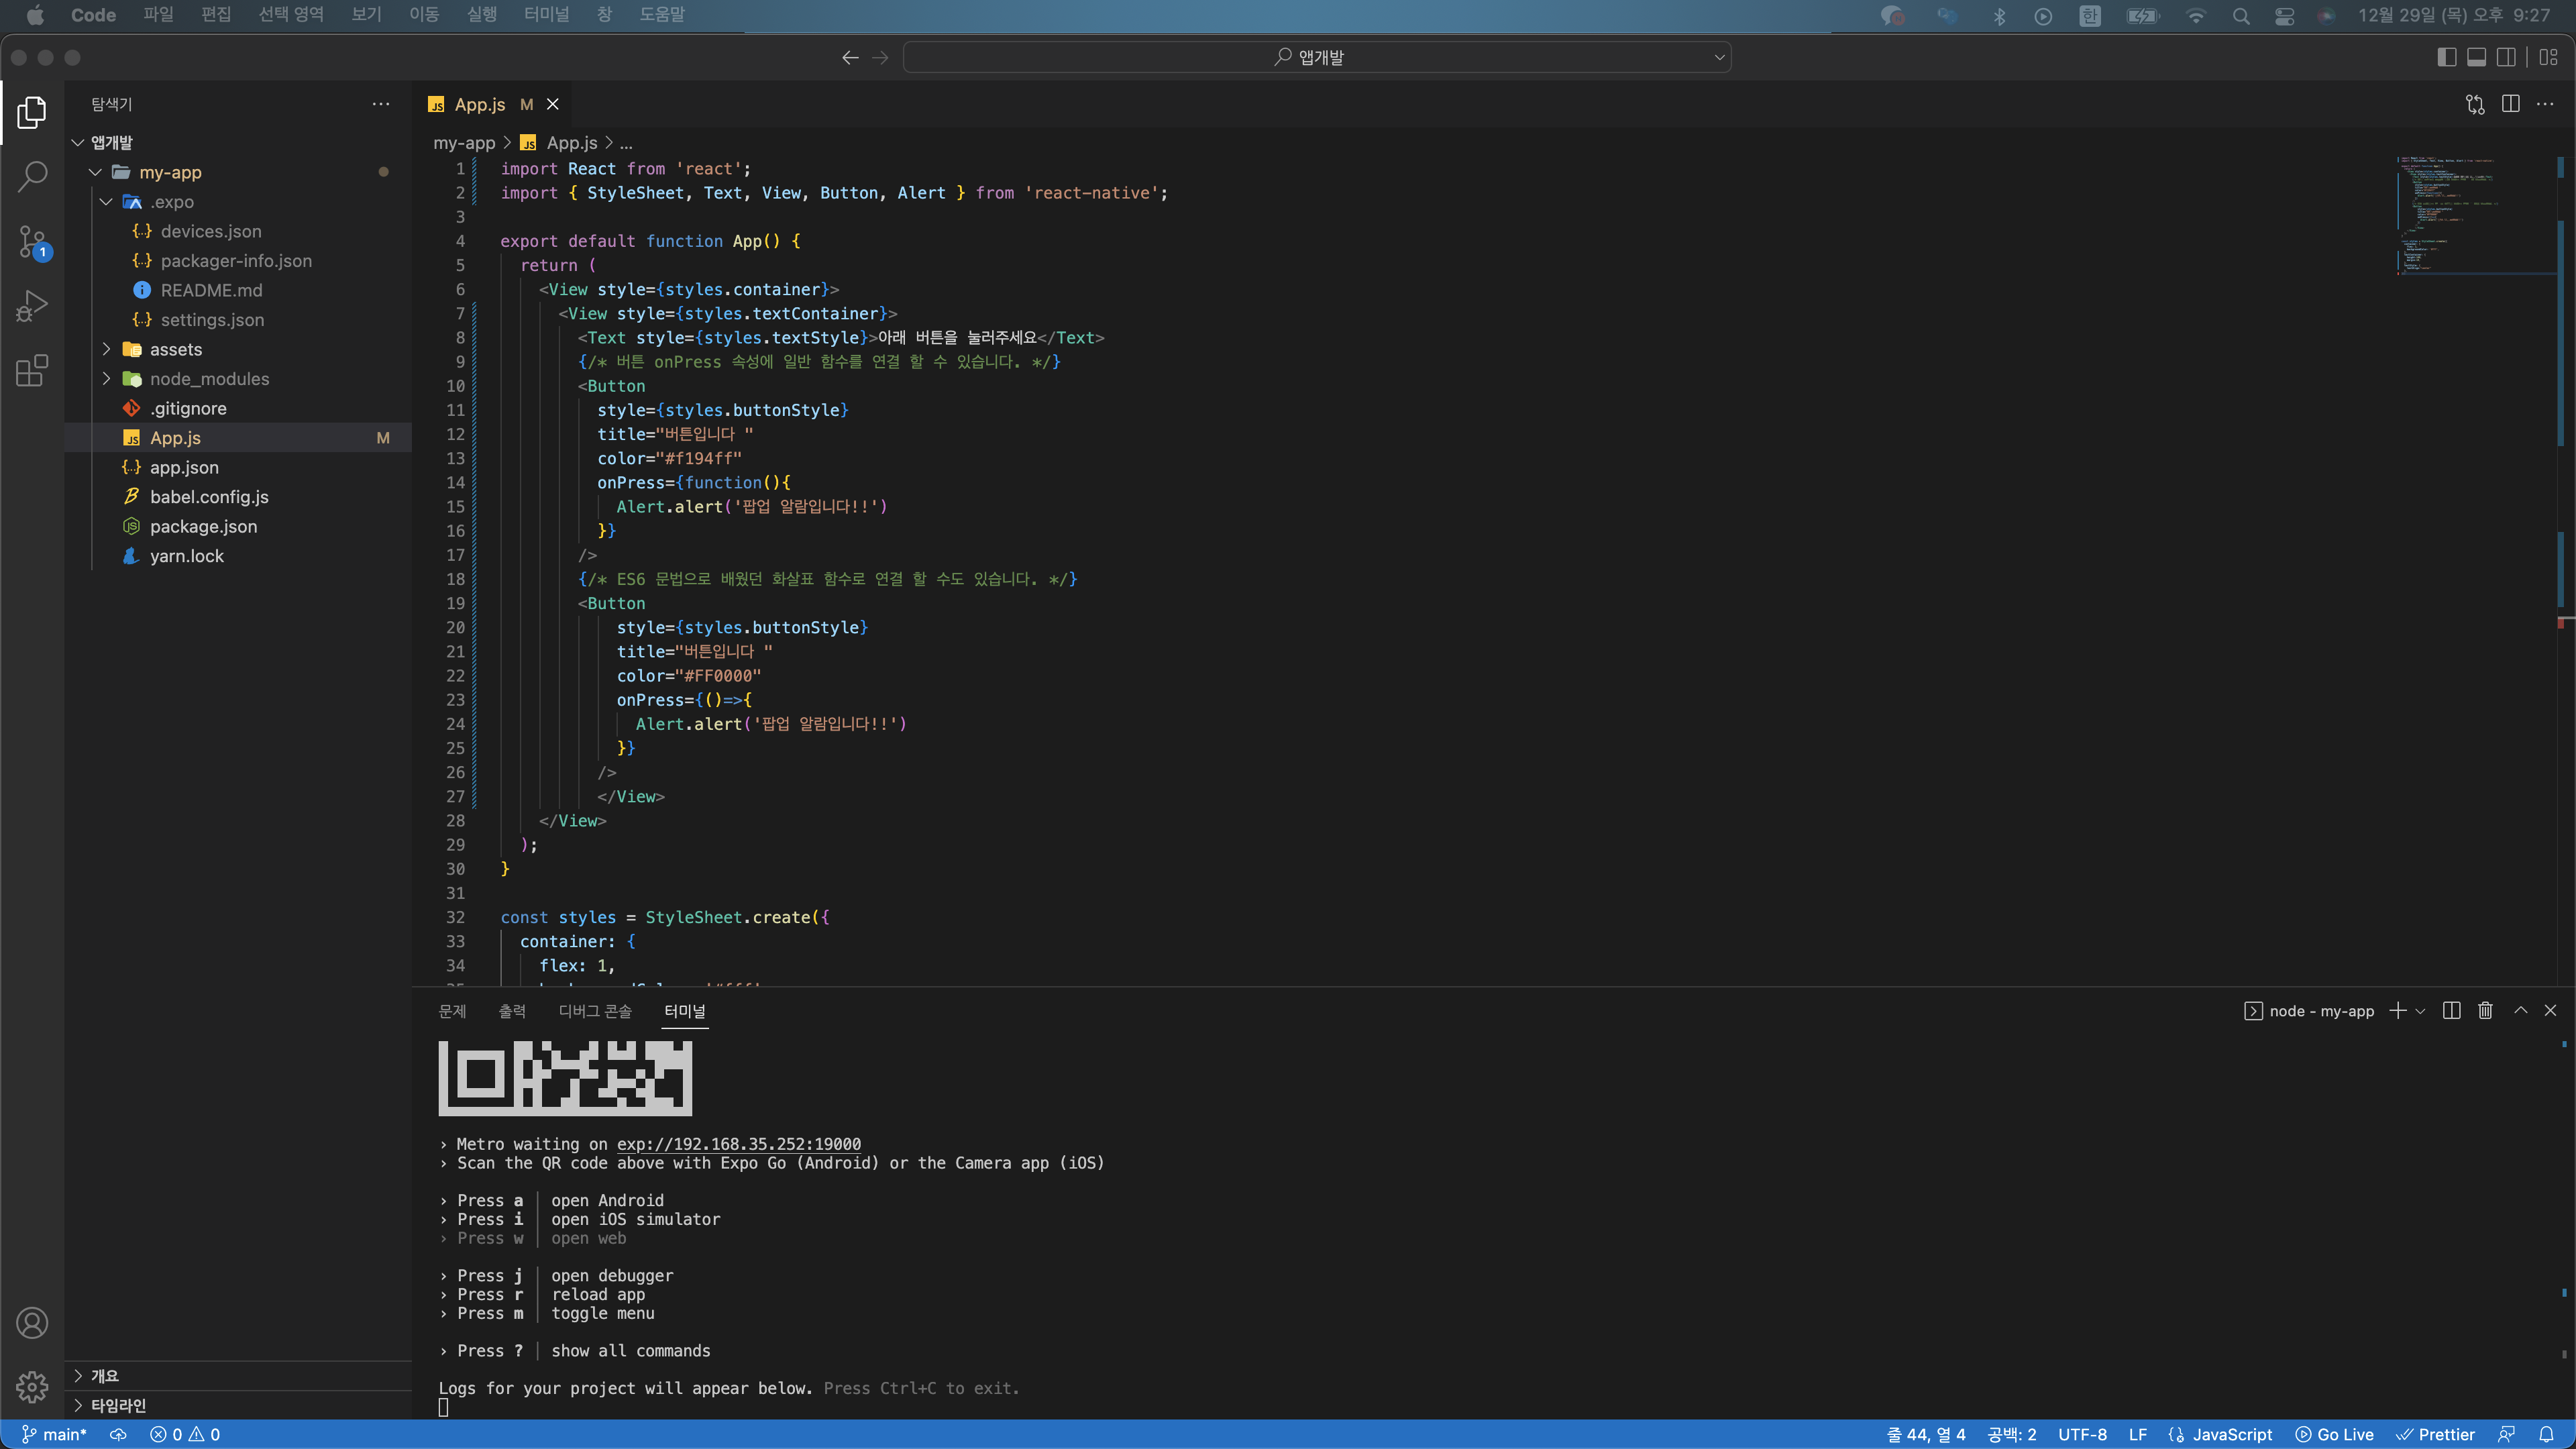Close the bottom terminal panel
The height and width of the screenshot is (1449, 2576).
[x=2550, y=1011]
